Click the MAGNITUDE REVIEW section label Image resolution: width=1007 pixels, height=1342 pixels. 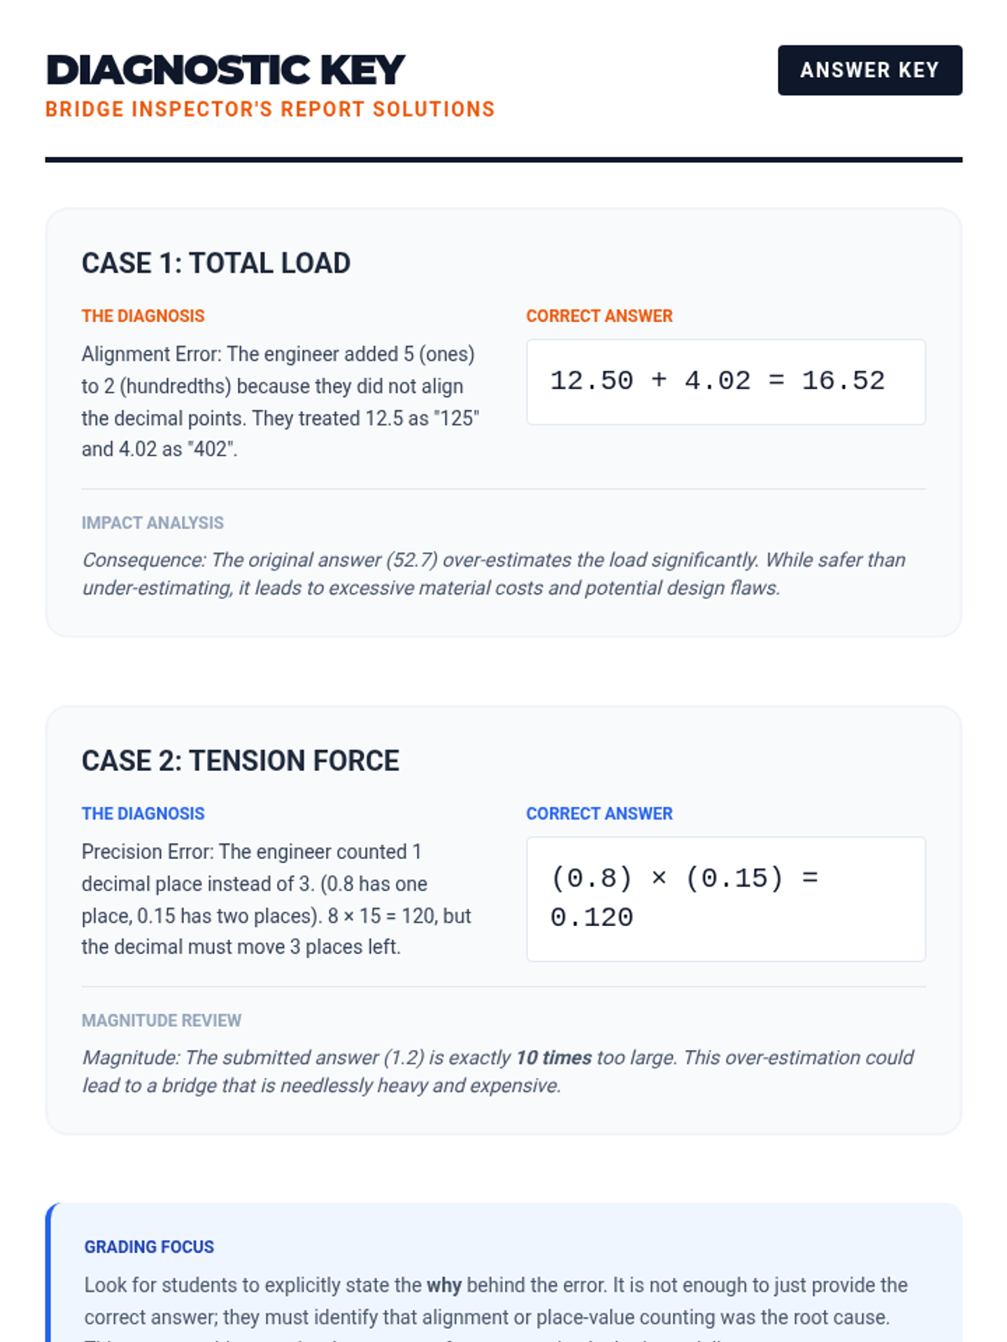click(x=161, y=1021)
